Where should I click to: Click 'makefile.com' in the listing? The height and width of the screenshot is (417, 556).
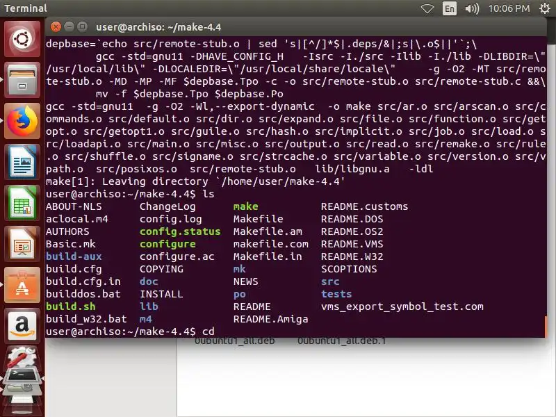pyautogui.click(x=270, y=244)
